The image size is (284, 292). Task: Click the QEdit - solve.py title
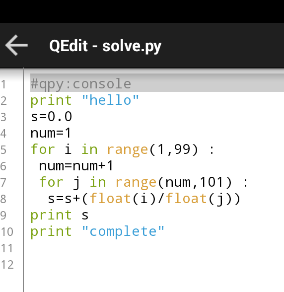tap(105, 46)
